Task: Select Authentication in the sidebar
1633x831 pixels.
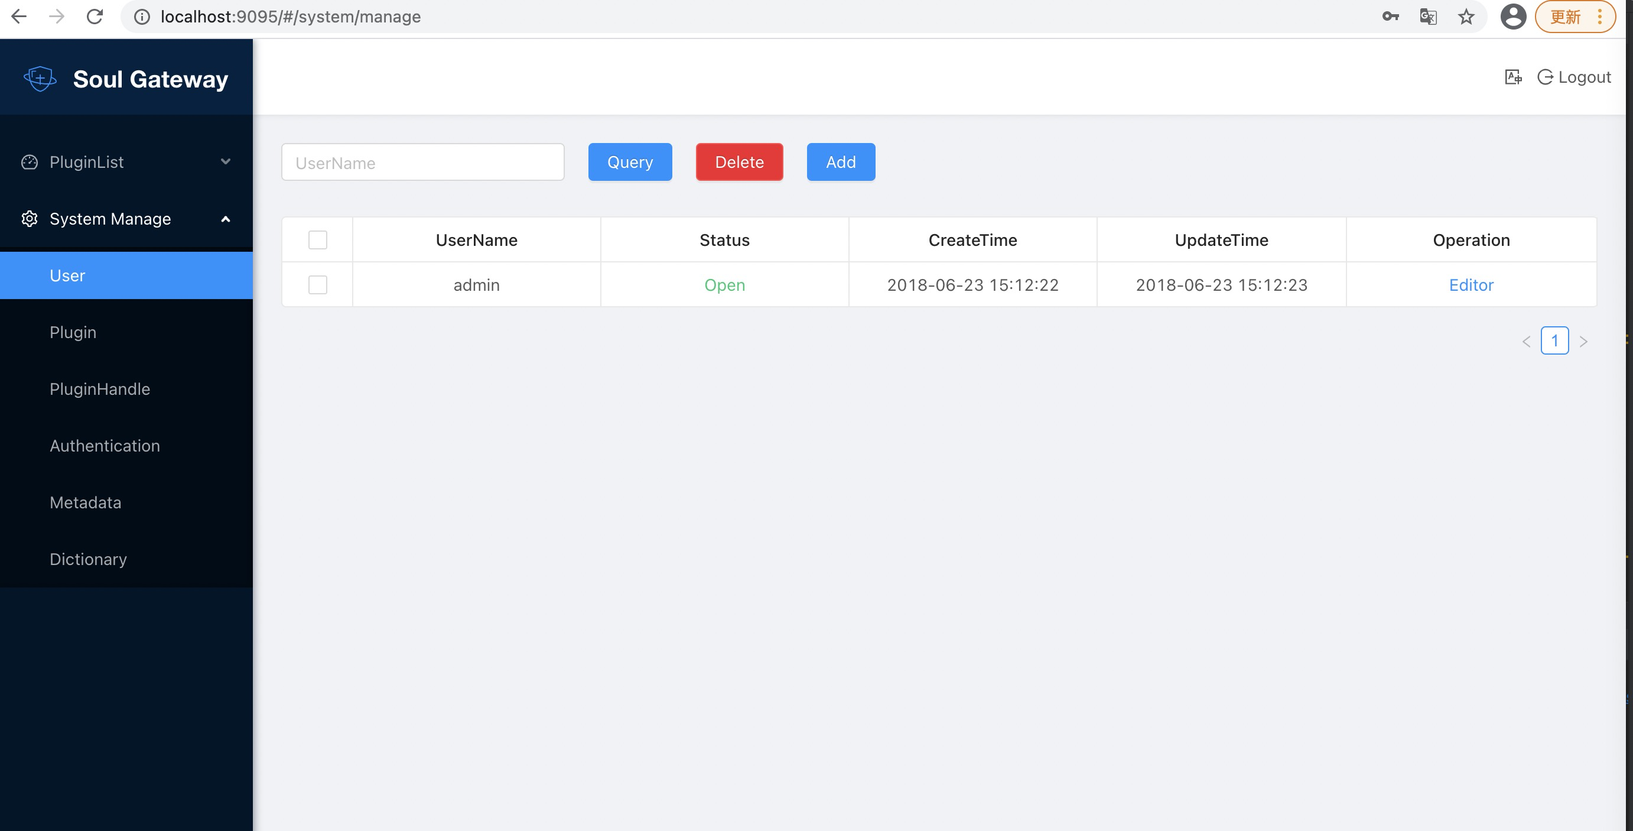Action: 105,445
